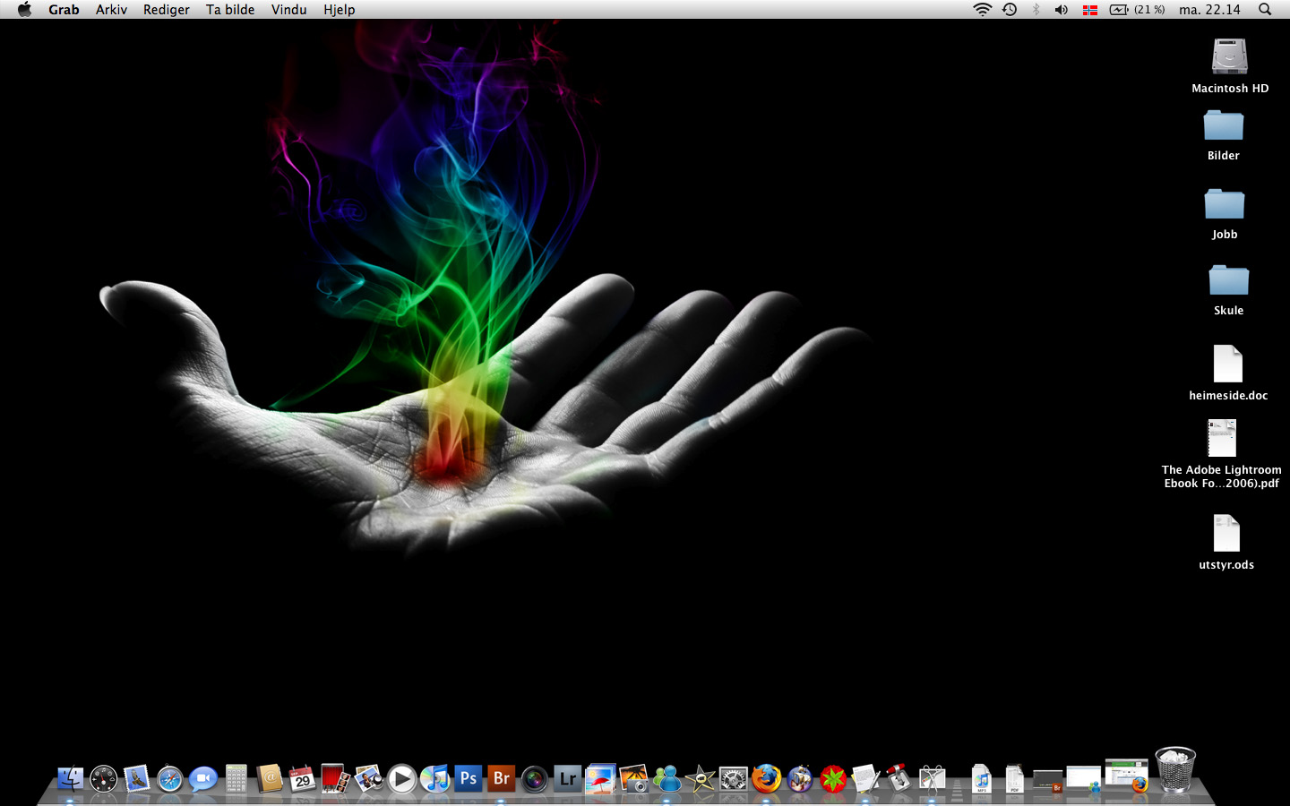Open Address Book from the Dock
The image size is (1290, 806).
(269, 778)
